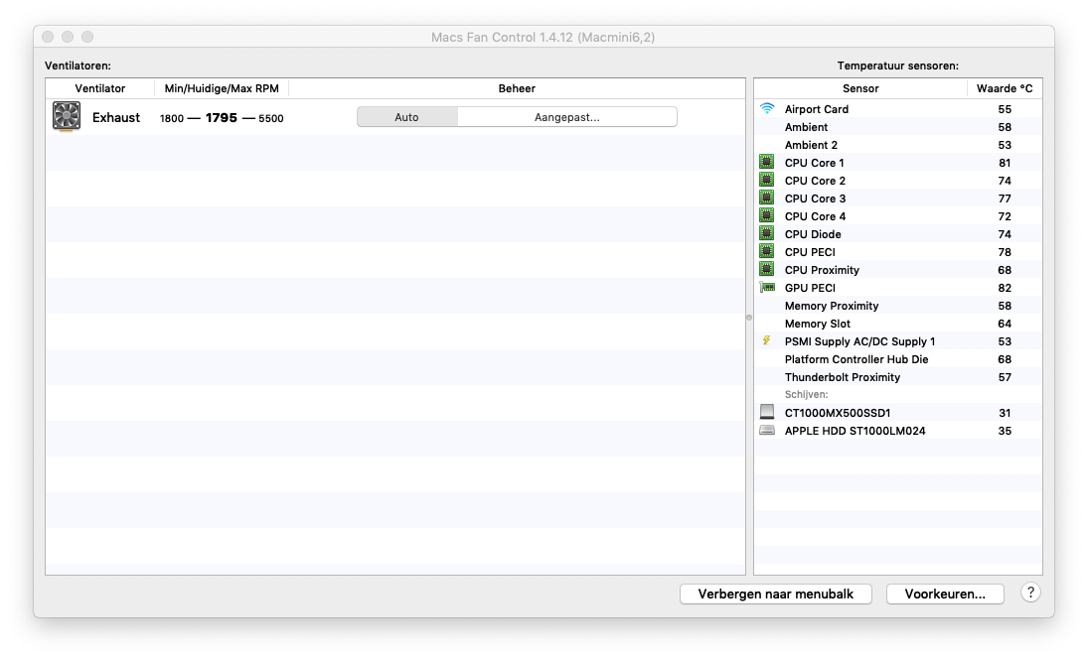Viewport: 1088px width, 659px height.
Task: Select Thunderbolt Proximity sensor row
Action: tap(898, 377)
